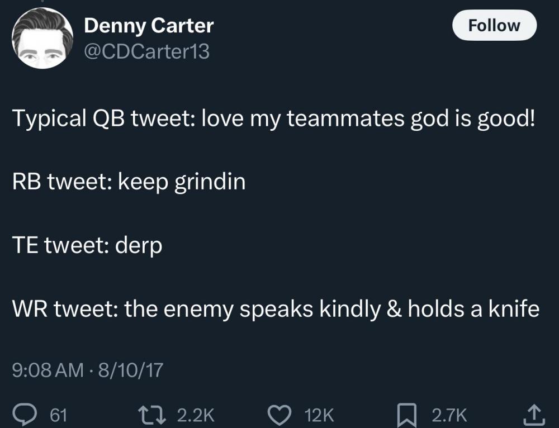Open the @CDCarter13 handle link

click(x=146, y=51)
